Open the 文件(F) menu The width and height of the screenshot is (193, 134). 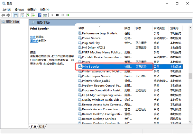coord(7,10)
